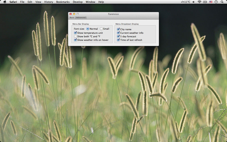Select the Small font size radio button
This screenshot has height=142, width=227.
click(x=101, y=29)
